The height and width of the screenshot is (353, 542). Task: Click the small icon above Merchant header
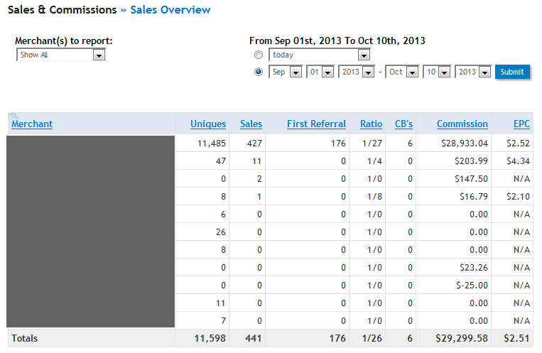(14, 116)
